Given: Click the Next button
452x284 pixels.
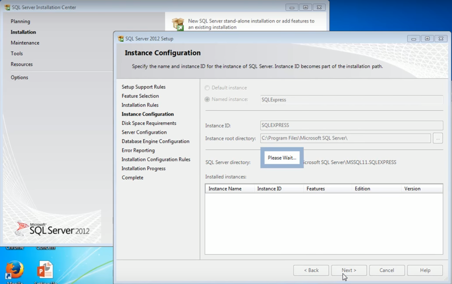Looking at the screenshot, I should [349, 270].
